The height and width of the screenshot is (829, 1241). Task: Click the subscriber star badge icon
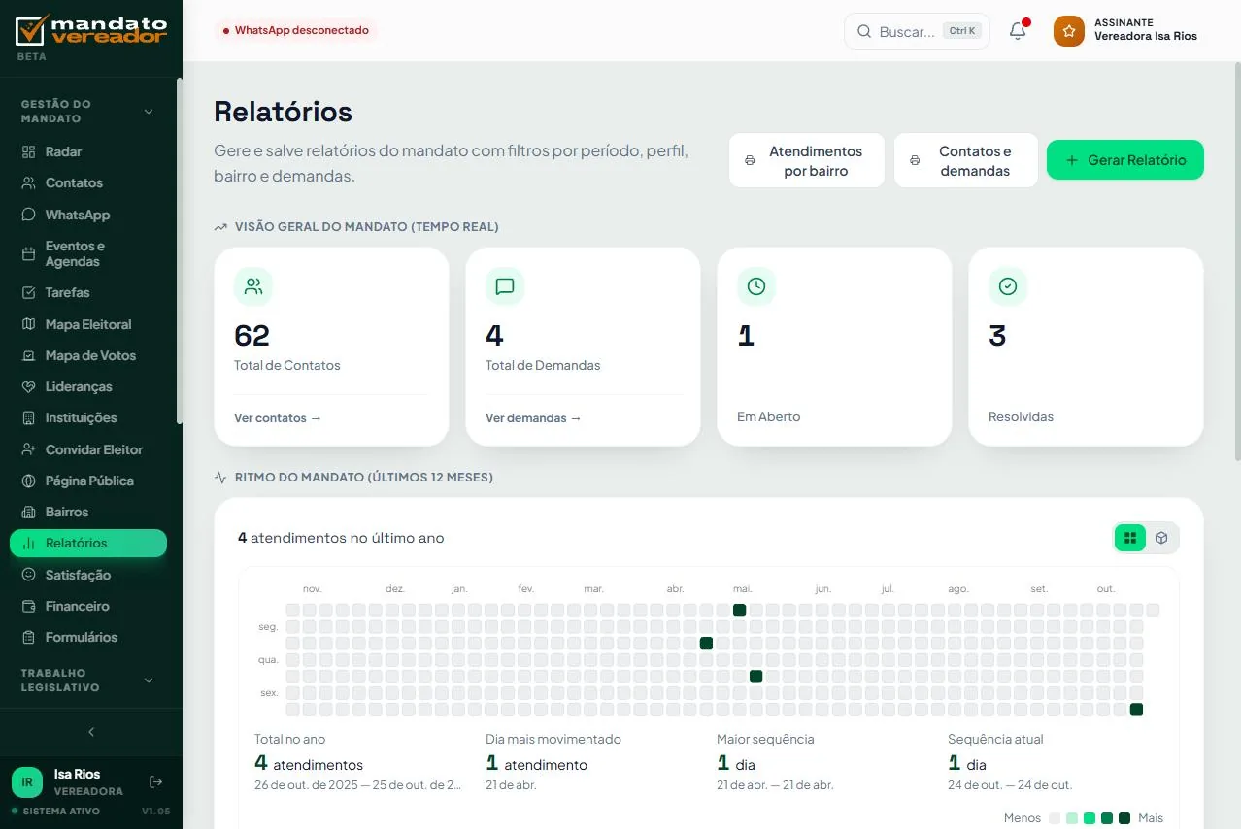(x=1069, y=31)
